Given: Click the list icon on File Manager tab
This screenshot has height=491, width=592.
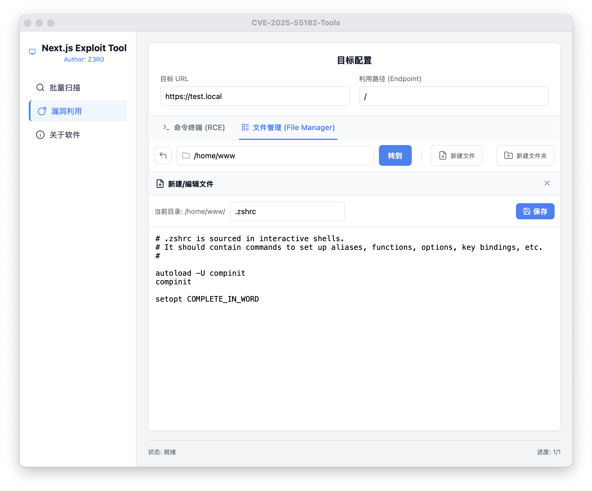Looking at the screenshot, I should pyautogui.click(x=245, y=127).
